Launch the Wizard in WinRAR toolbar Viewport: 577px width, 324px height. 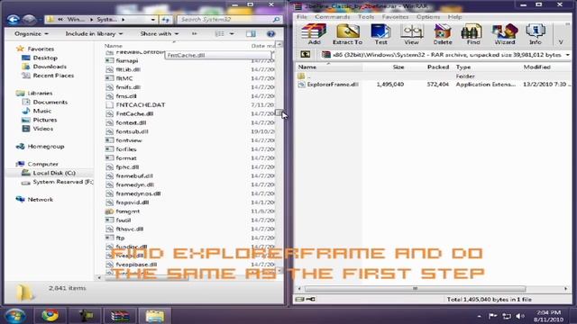(x=505, y=34)
